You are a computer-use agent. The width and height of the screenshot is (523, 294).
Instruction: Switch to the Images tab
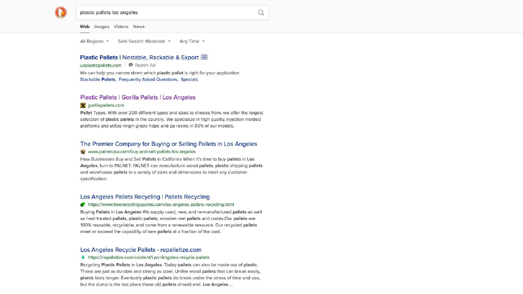point(102,27)
